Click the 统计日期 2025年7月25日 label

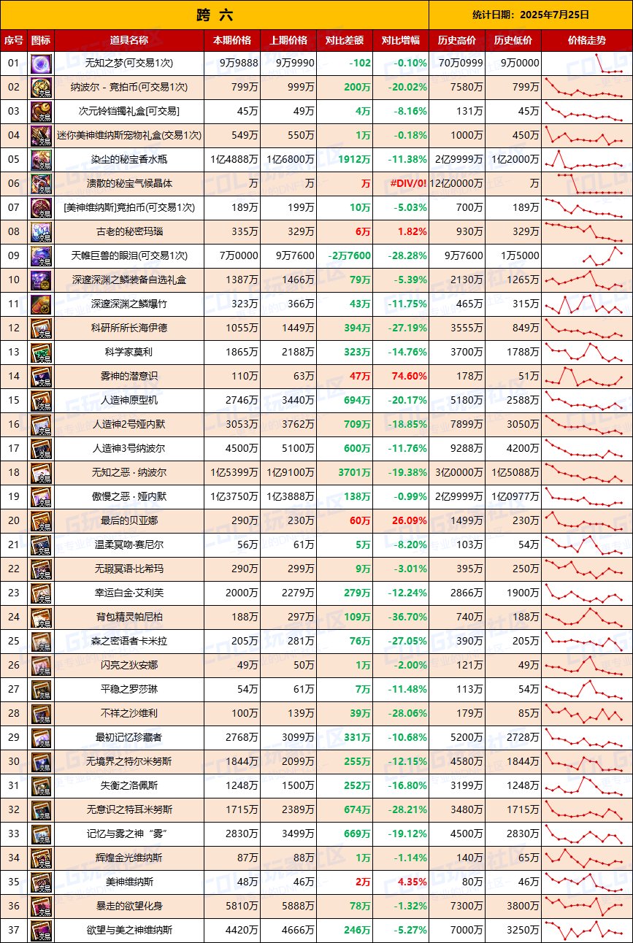531,15
